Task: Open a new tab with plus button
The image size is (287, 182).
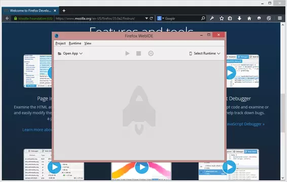Action: pos(64,11)
